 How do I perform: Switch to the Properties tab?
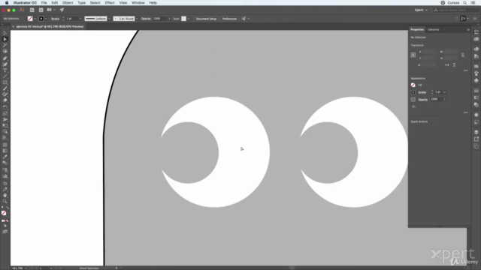[x=417, y=30]
